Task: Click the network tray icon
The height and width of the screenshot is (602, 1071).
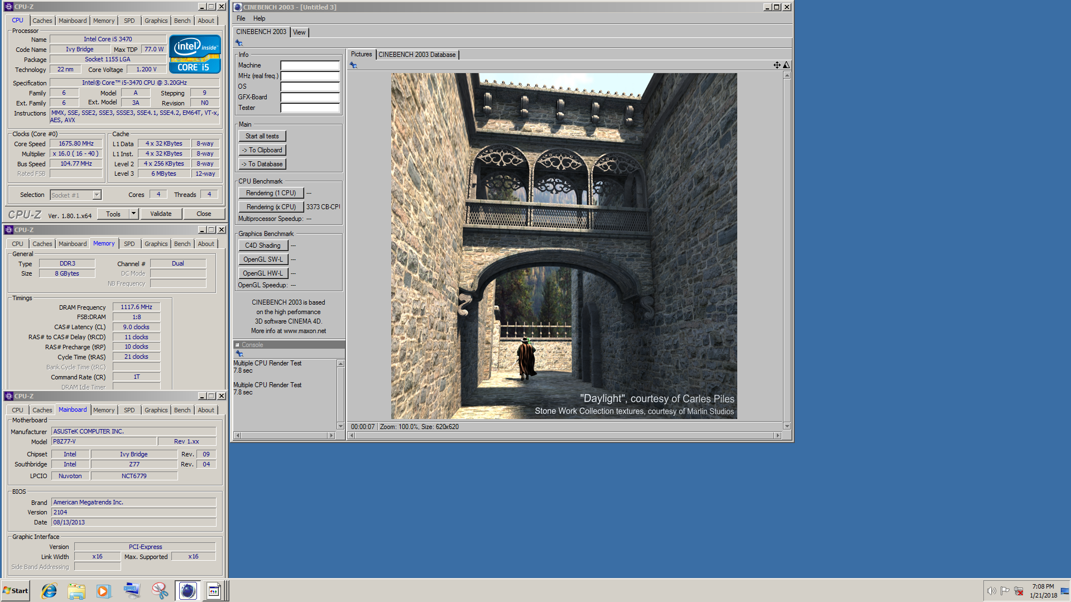Action: pos(1019,591)
